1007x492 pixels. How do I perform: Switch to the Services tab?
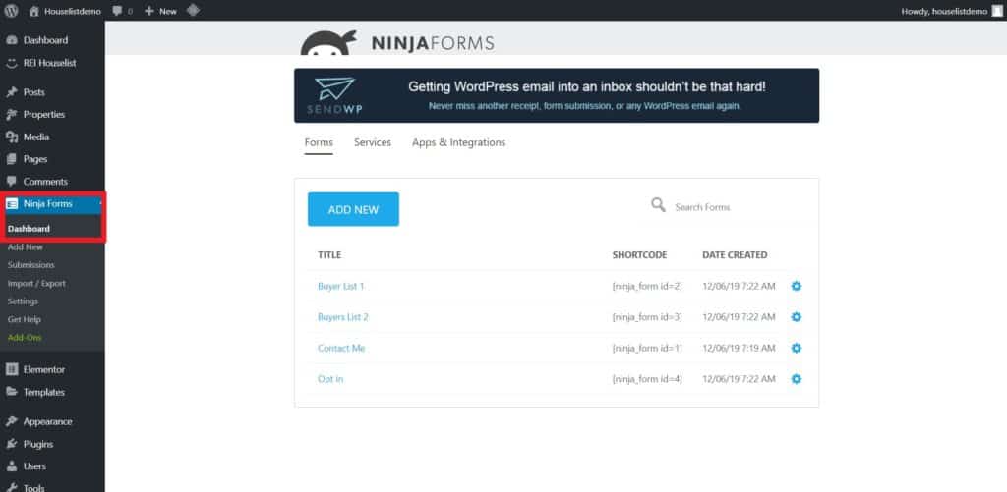[x=373, y=143]
